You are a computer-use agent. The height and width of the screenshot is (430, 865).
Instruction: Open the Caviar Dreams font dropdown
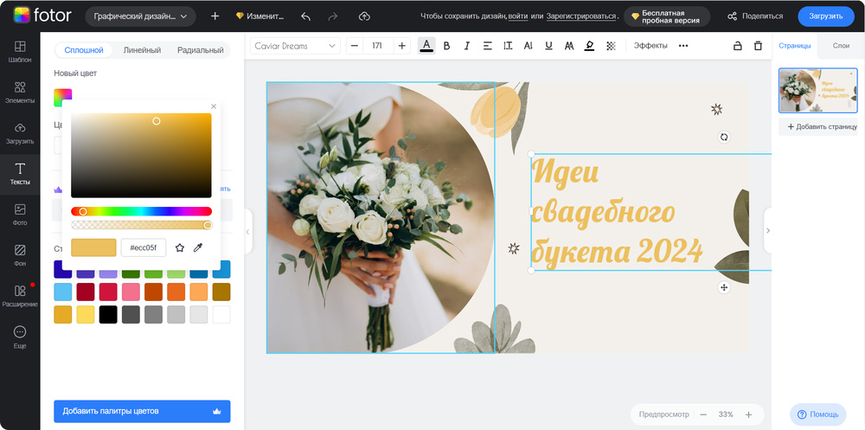[295, 46]
